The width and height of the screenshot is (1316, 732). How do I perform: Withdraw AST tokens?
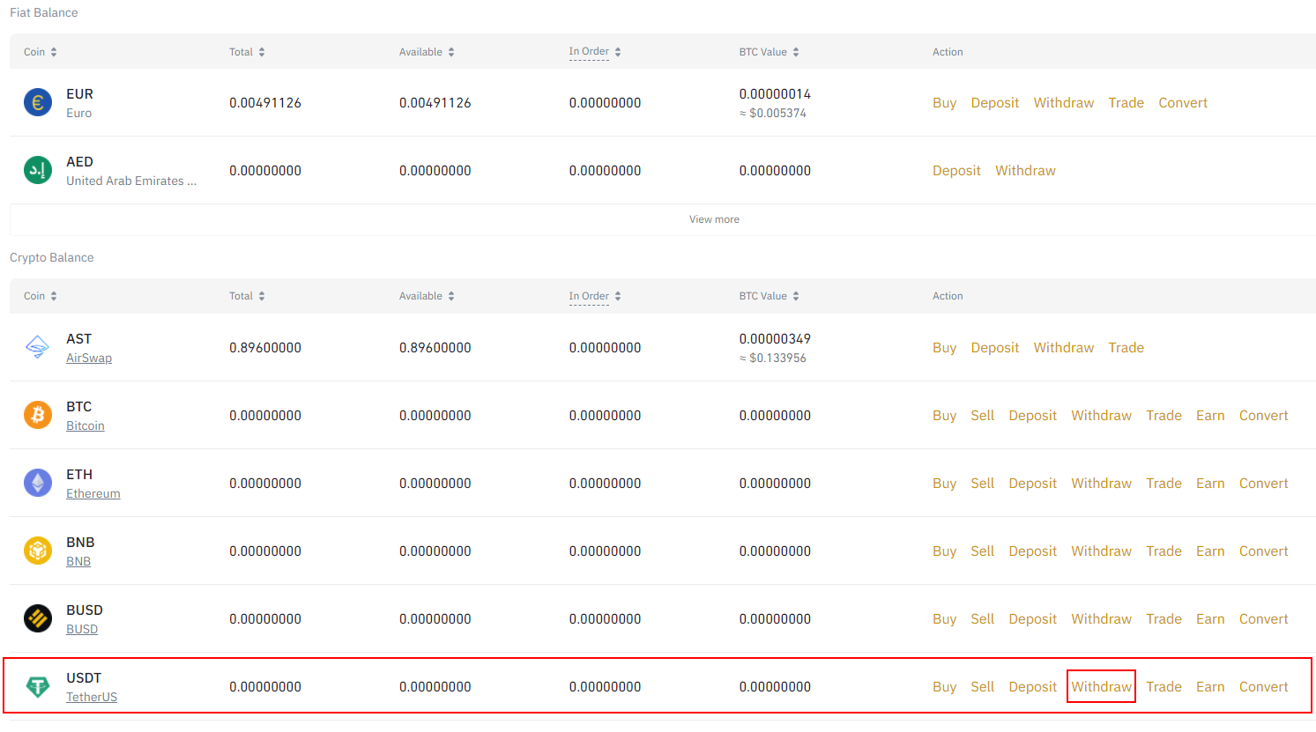(1064, 348)
